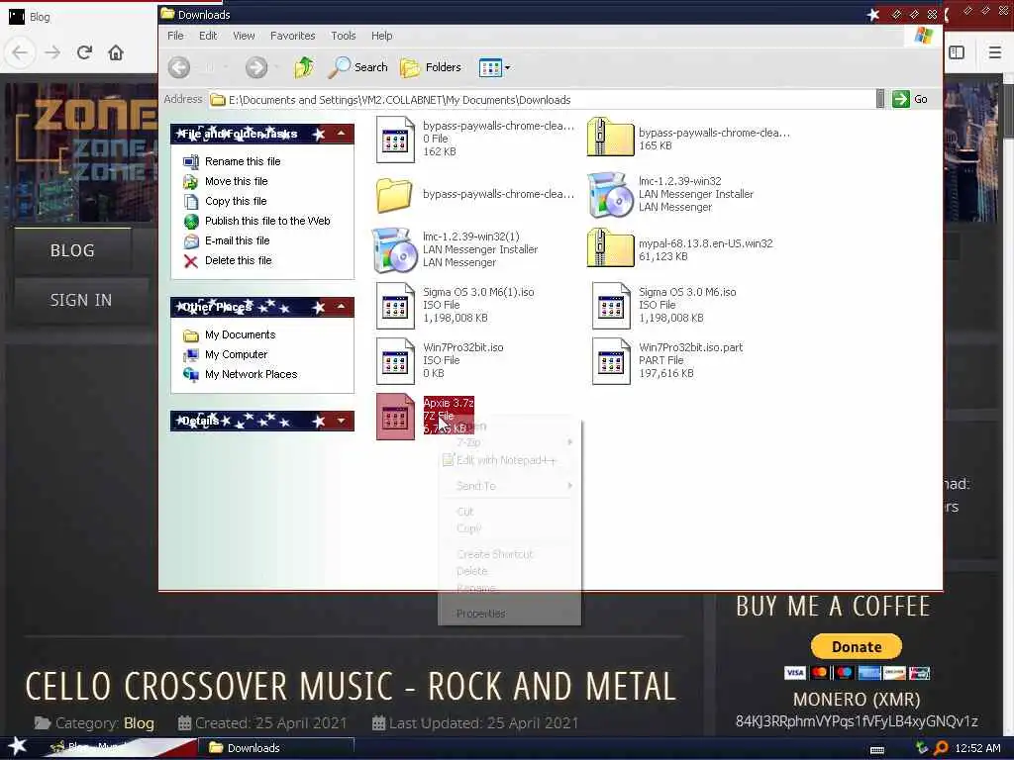Expand the Details panel
Viewport: 1014px width, 760px height.
(x=341, y=421)
